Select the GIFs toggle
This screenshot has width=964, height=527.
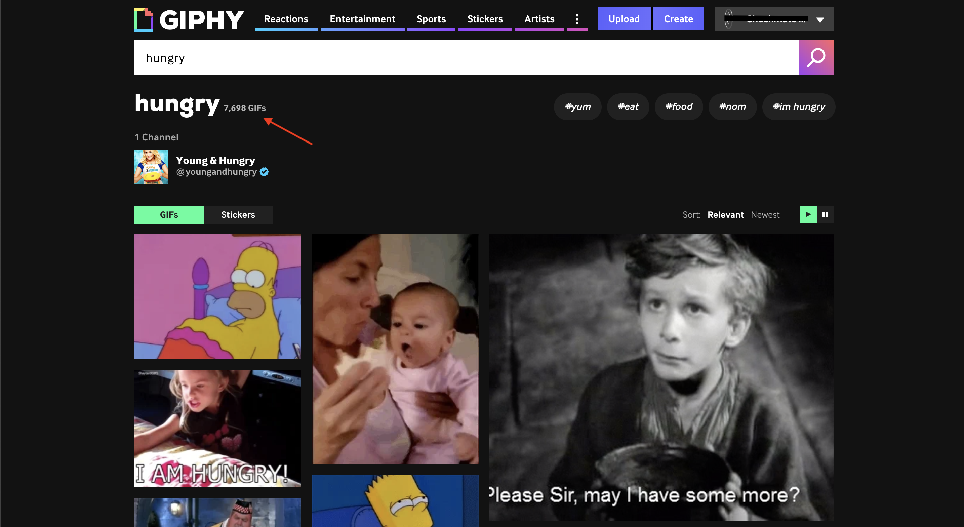(169, 215)
